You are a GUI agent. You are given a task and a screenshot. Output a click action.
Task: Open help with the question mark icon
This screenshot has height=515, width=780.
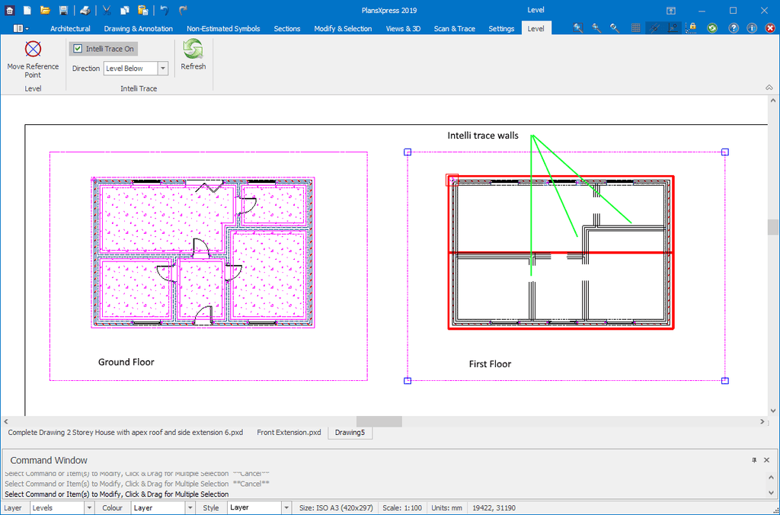click(734, 28)
